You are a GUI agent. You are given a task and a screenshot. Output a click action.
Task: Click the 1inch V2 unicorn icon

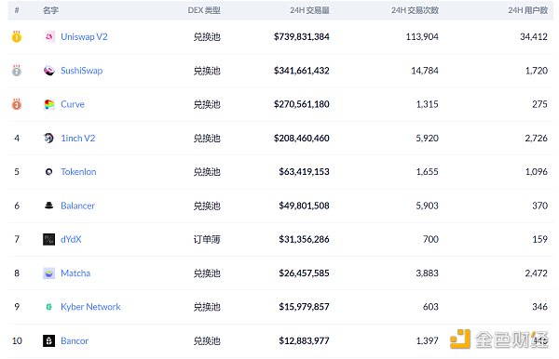point(49,138)
